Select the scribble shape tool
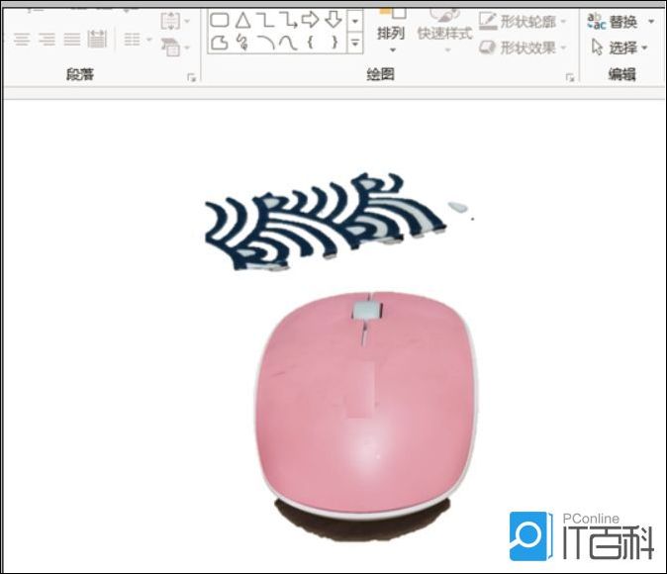 [x=242, y=43]
